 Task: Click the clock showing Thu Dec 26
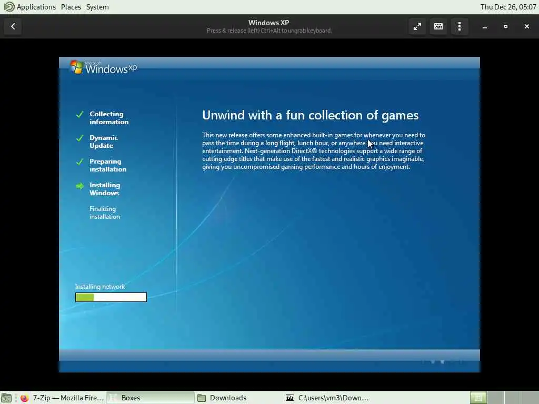coord(508,7)
